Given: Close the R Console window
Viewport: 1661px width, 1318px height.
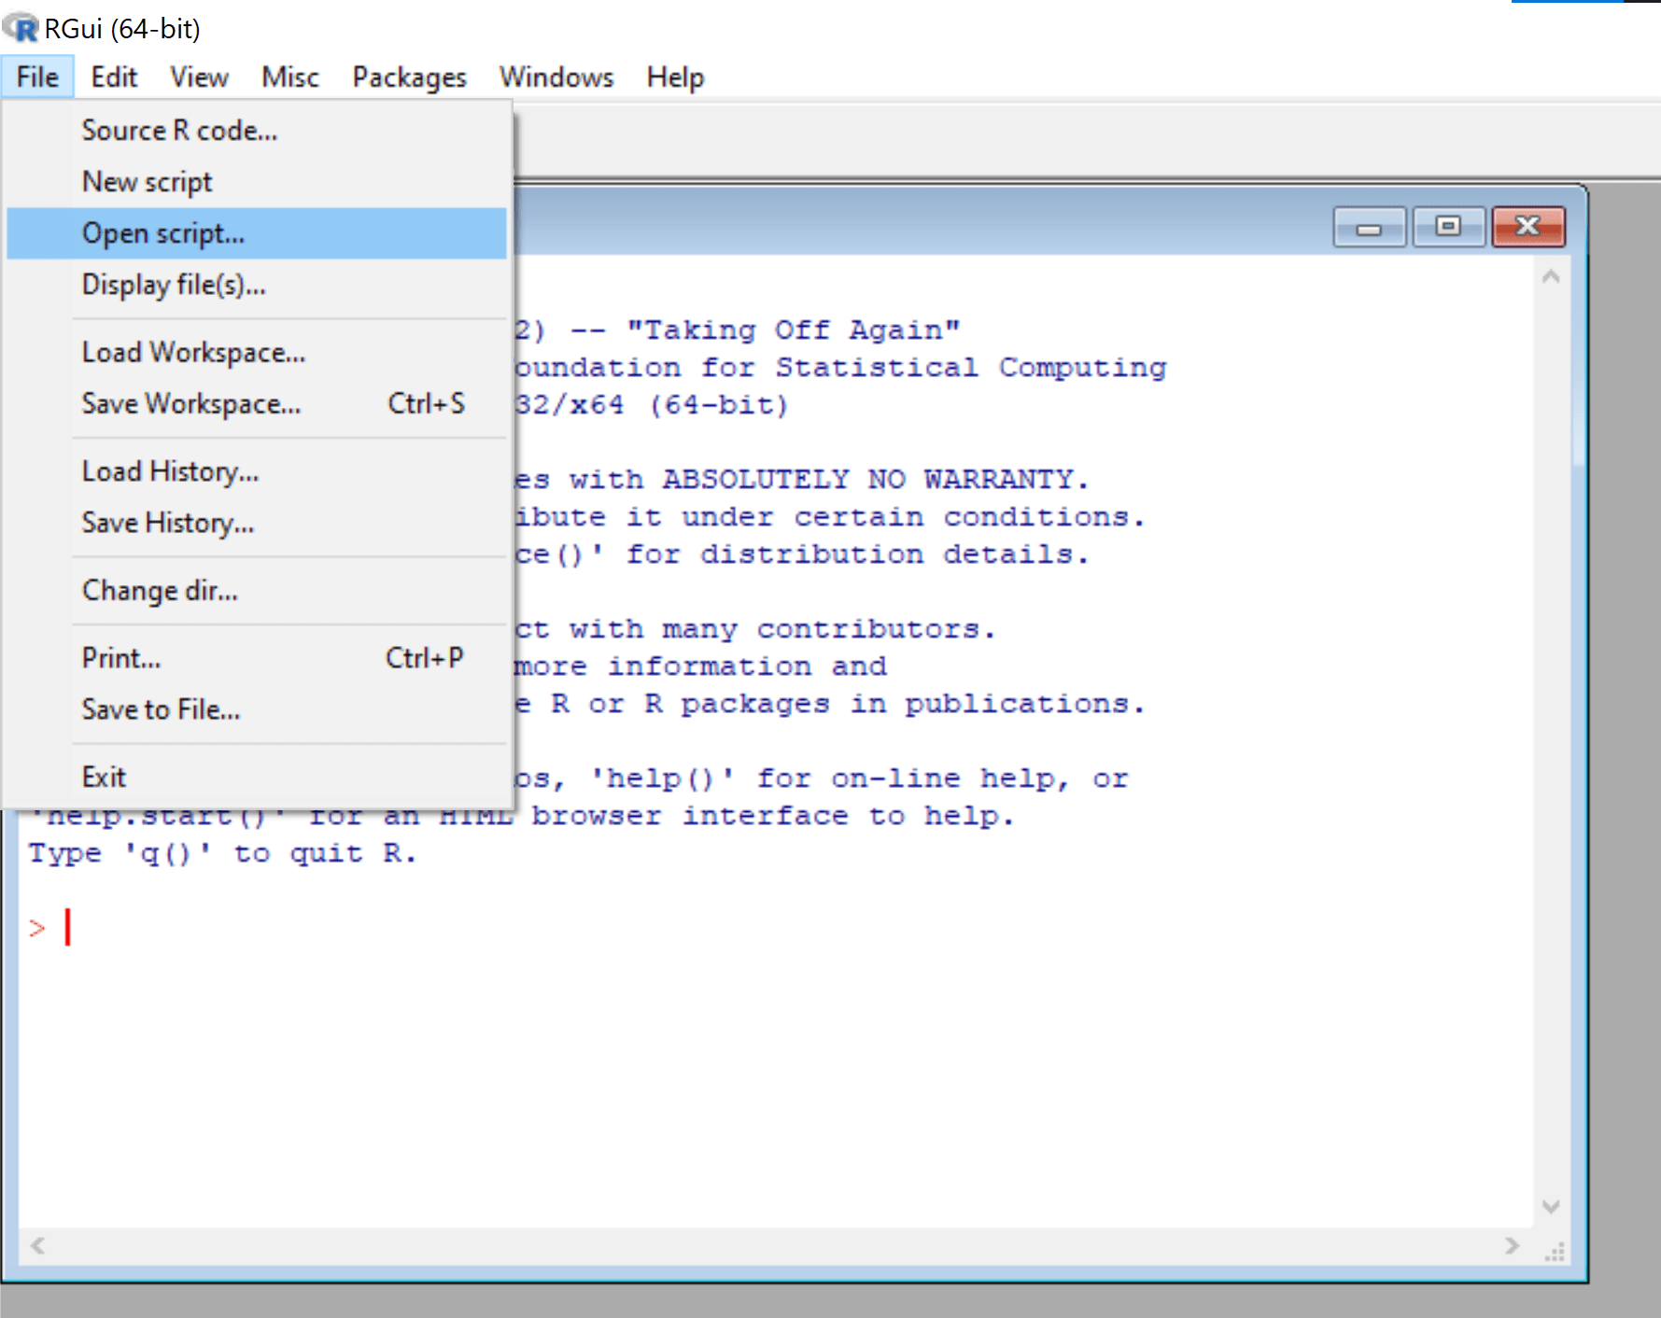Looking at the screenshot, I should 1527,226.
